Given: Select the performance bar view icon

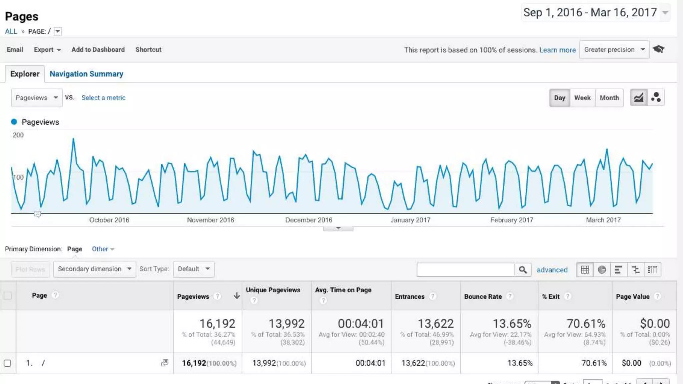Looking at the screenshot, I should pos(618,270).
